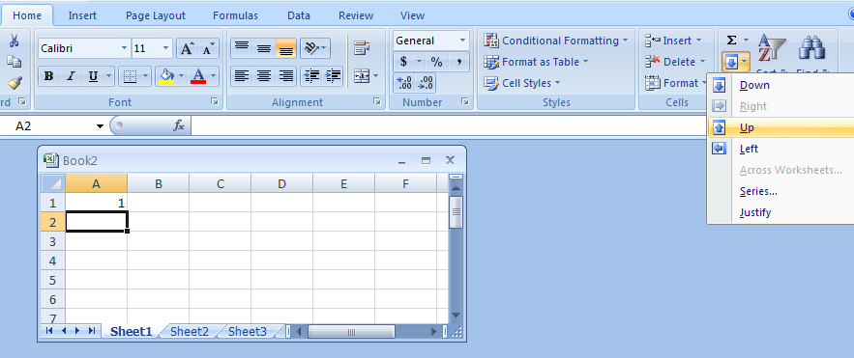Open Format as Table gallery

[x=537, y=62]
